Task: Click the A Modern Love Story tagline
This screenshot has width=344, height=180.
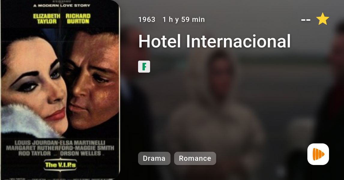Action: (x=62, y=5)
